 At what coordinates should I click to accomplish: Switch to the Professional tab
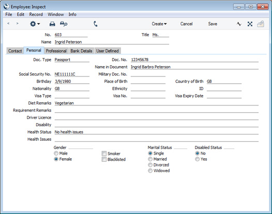coord(56,51)
